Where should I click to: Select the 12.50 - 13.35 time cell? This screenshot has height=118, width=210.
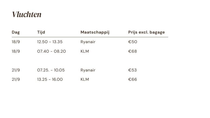click(x=50, y=42)
